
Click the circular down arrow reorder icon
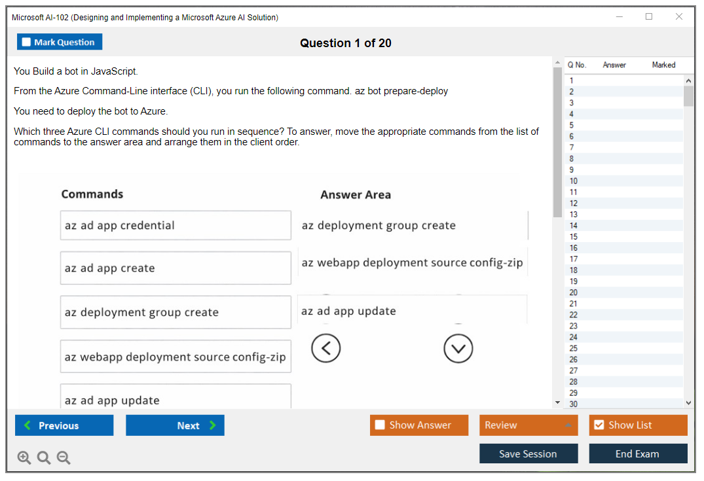458,348
